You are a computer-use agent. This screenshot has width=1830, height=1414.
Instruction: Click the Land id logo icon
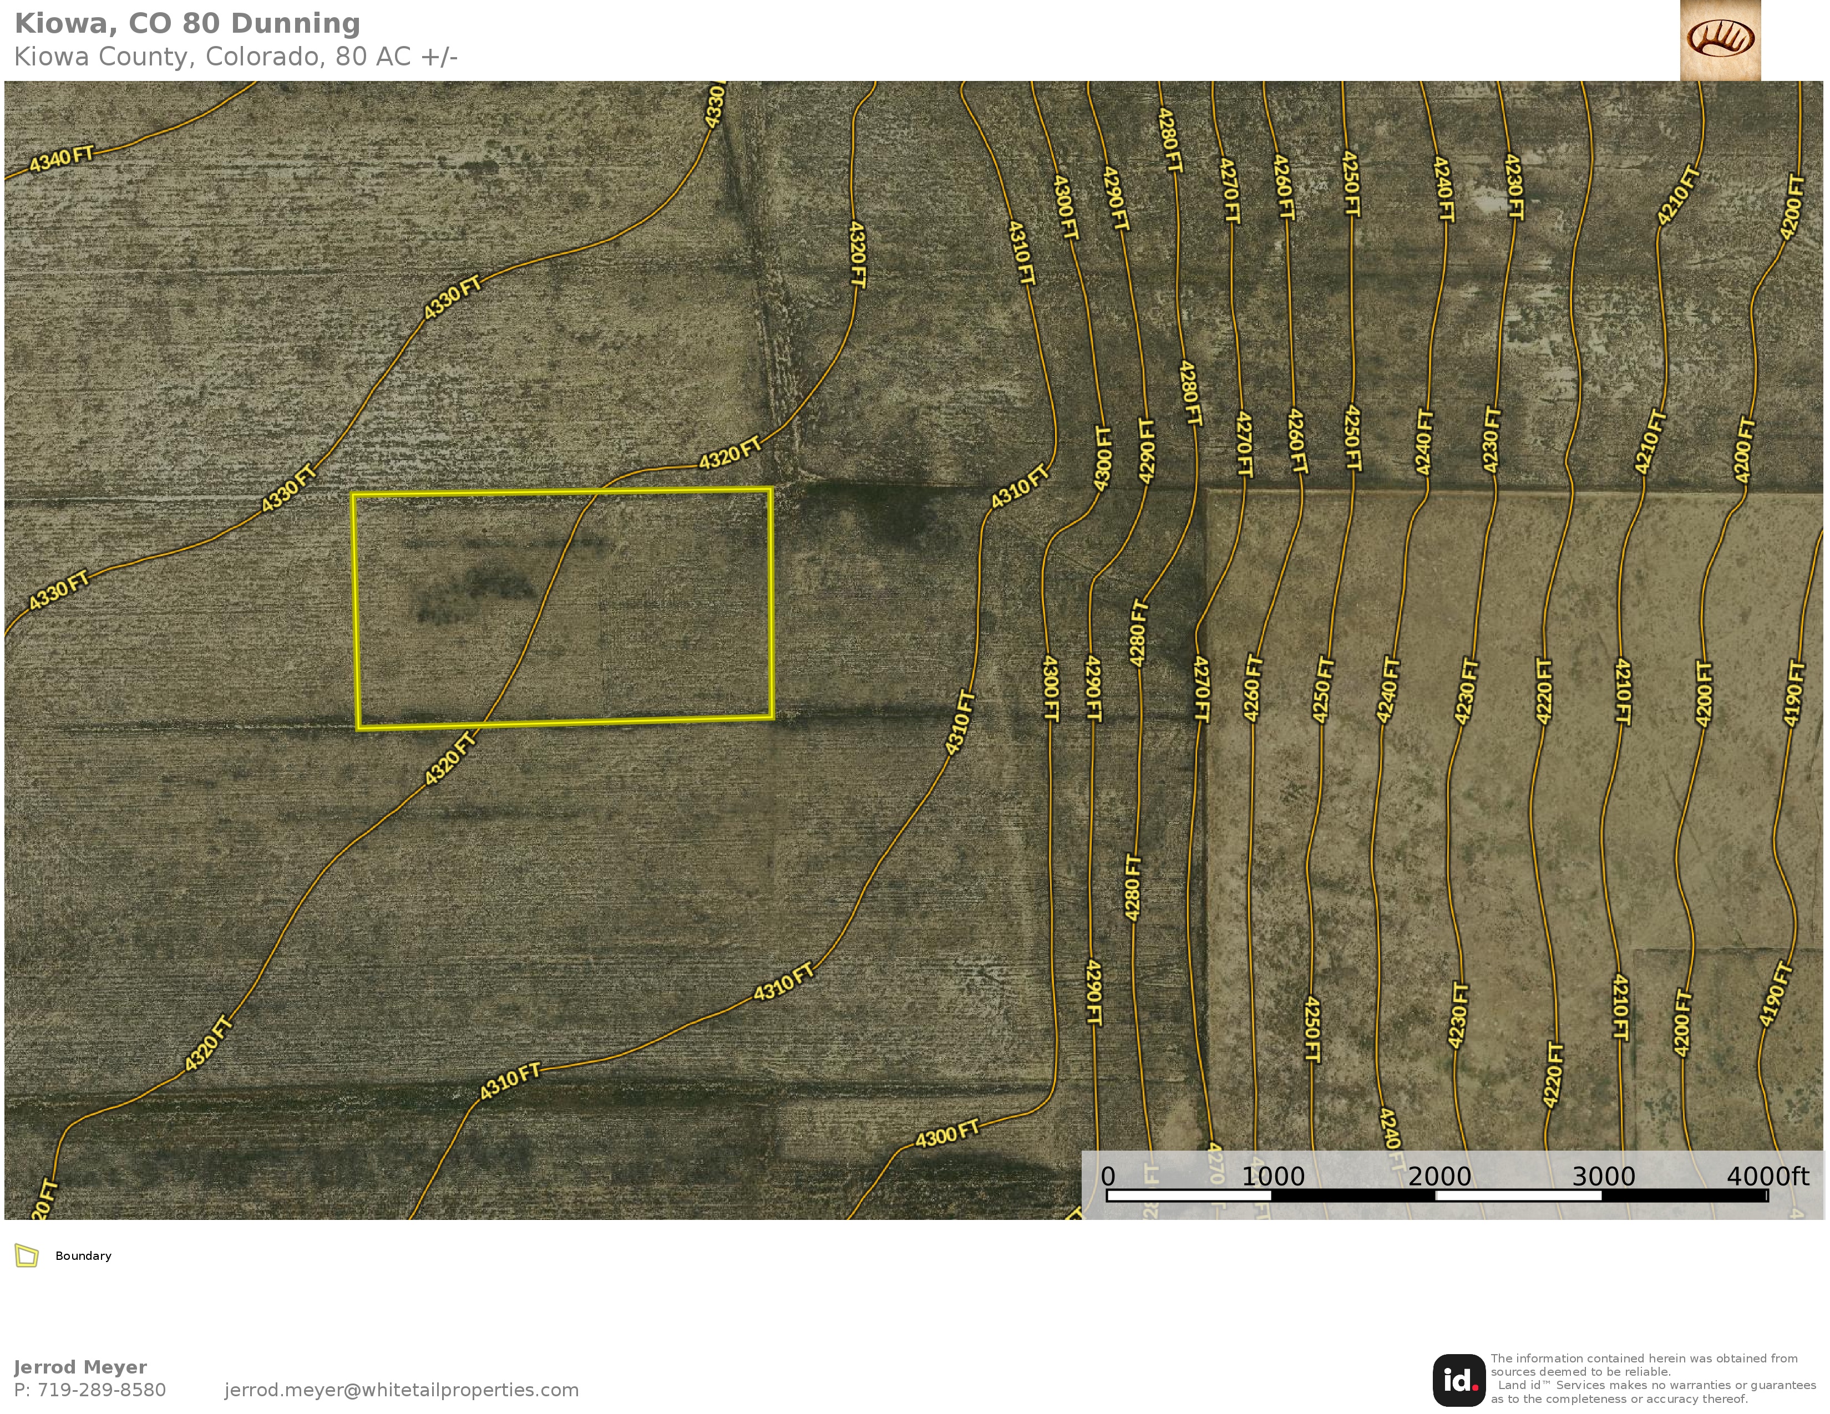(x=1459, y=1381)
